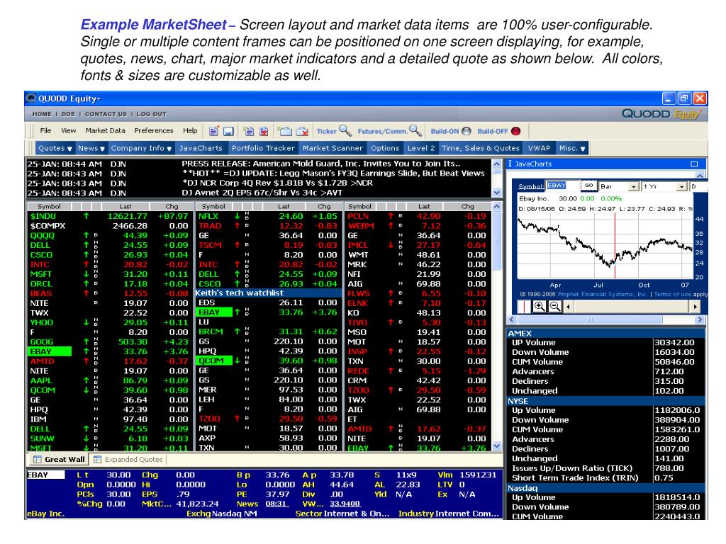Click the news headlines scroll up arrow

[497, 164]
